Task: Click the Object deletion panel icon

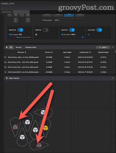Action: 7,78
